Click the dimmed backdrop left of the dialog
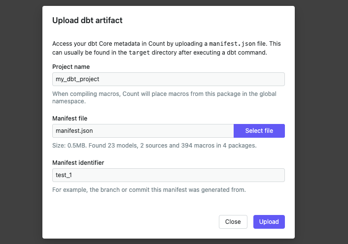348x244 pixels. (21, 122)
